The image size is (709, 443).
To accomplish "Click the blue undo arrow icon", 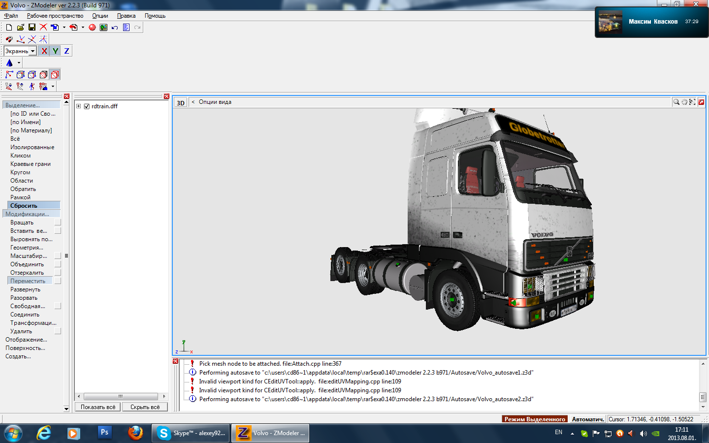I will click(115, 28).
